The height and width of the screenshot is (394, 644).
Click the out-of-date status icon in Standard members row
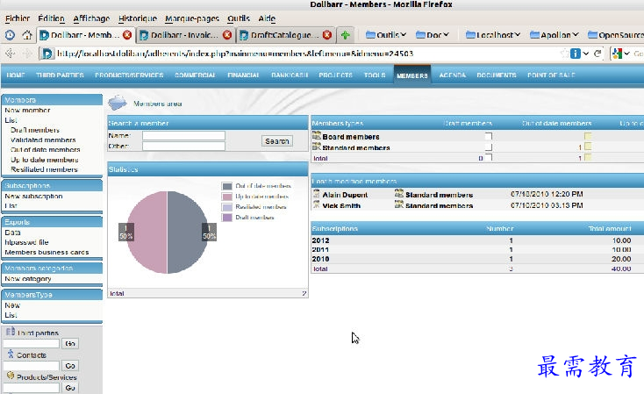(x=588, y=147)
